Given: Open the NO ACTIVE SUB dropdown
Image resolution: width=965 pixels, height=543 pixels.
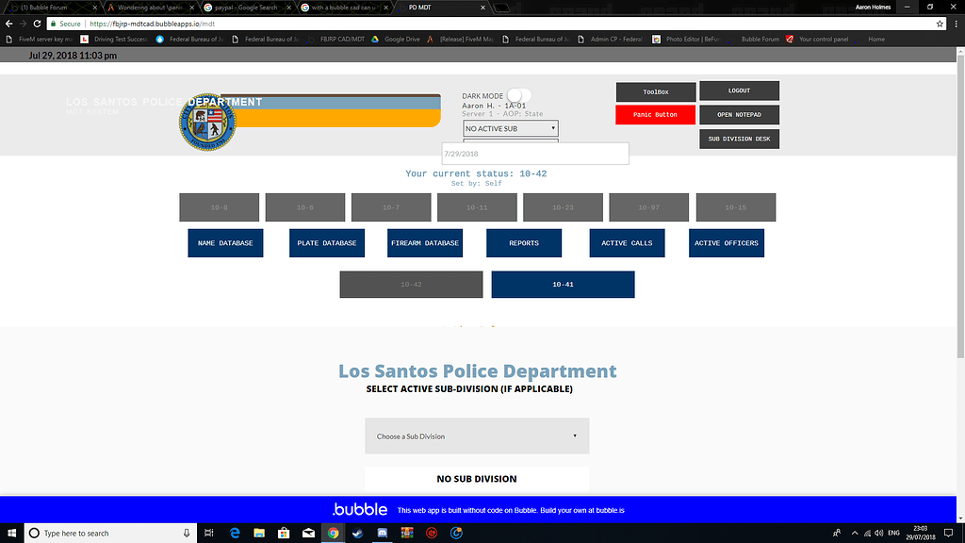Looking at the screenshot, I should tap(510, 127).
